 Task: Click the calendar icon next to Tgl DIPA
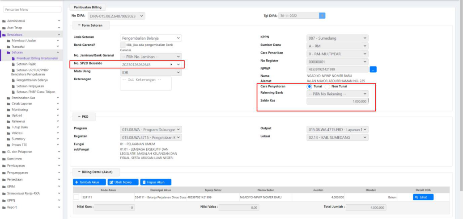point(322,16)
